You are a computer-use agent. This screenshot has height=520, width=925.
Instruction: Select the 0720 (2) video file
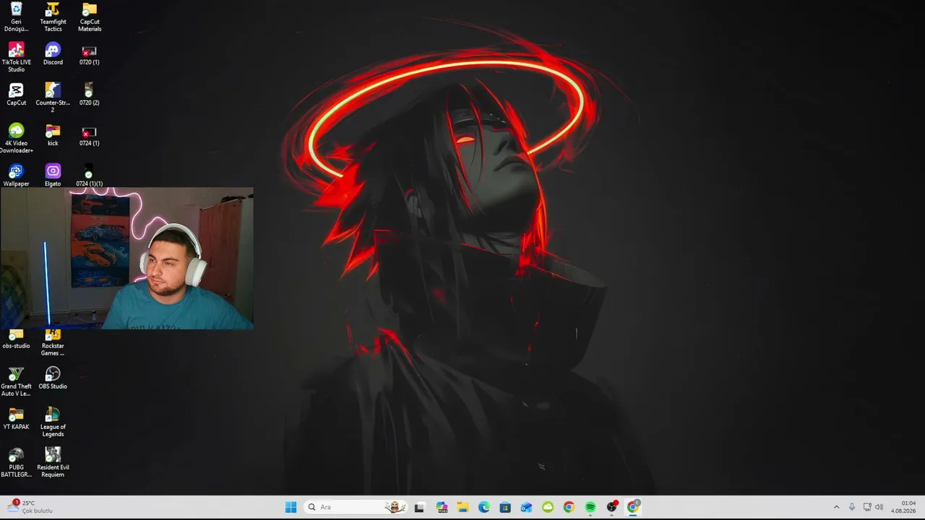[x=89, y=95]
